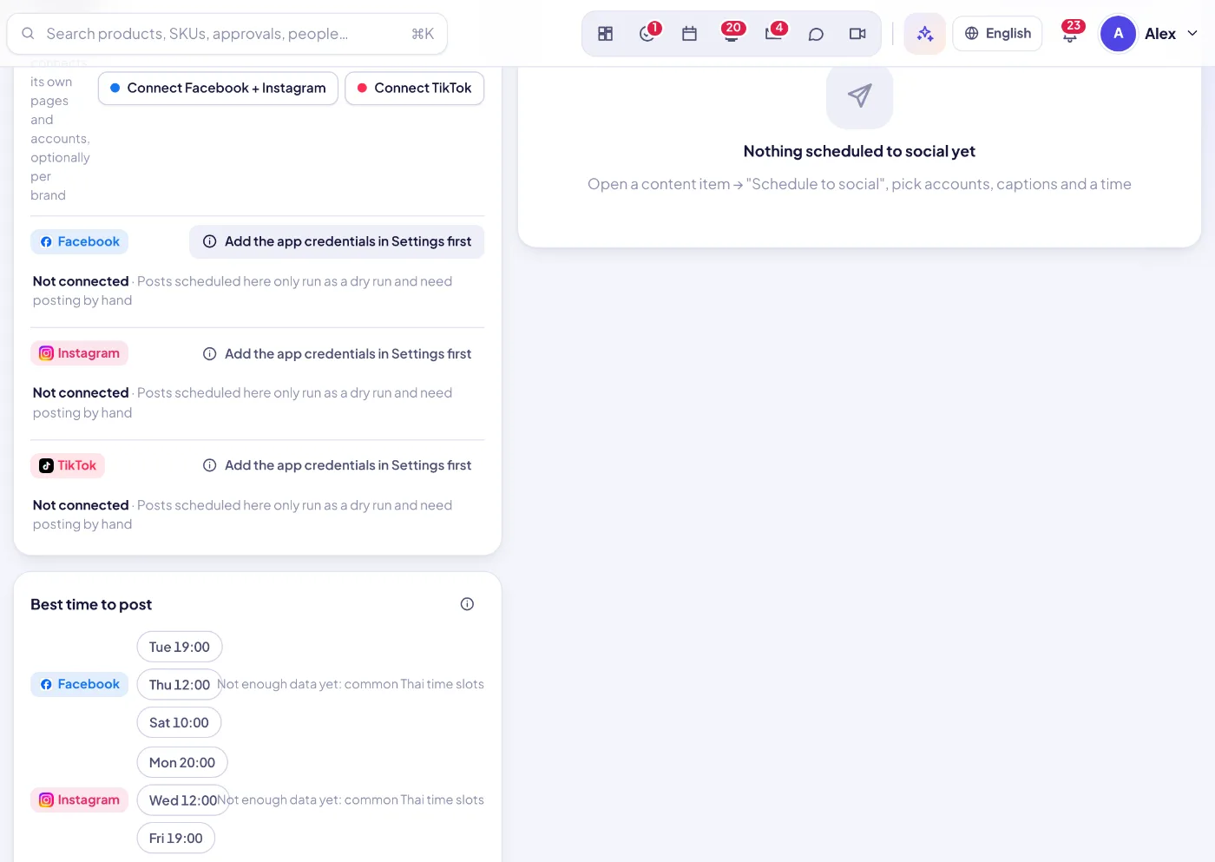Click the info icon in the TikTok credentials row
The image size is (1215, 862).
tap(209, 465)
